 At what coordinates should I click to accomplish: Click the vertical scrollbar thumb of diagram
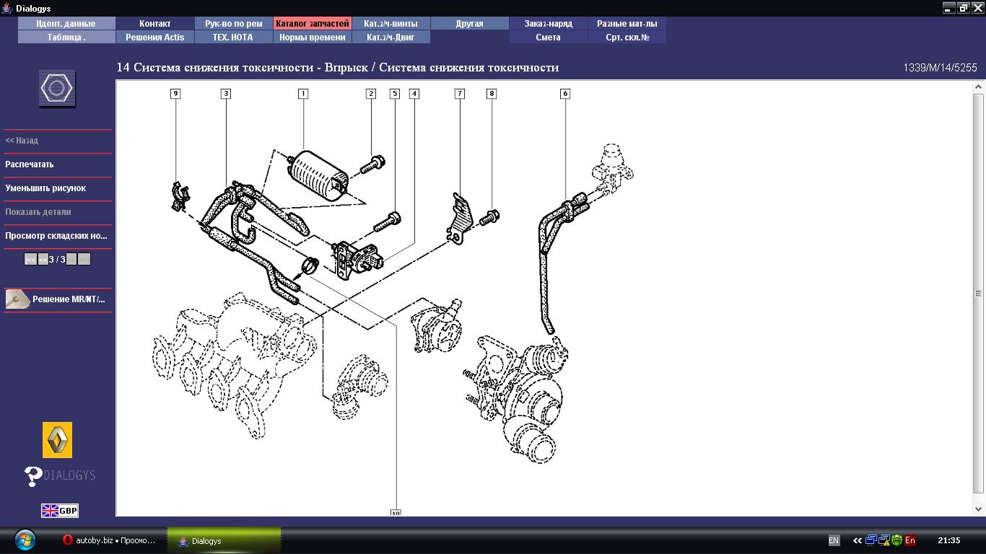979,294
